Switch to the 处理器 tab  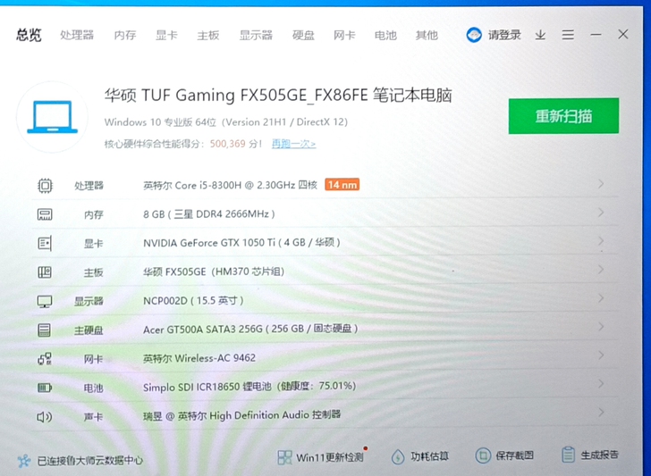tap(77, 35)
